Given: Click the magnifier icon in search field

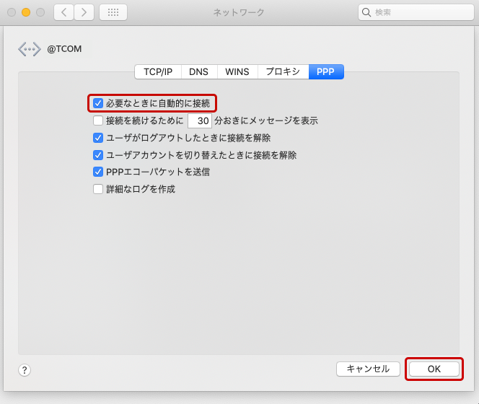Looking at the screenshot, I should (366, 12).
